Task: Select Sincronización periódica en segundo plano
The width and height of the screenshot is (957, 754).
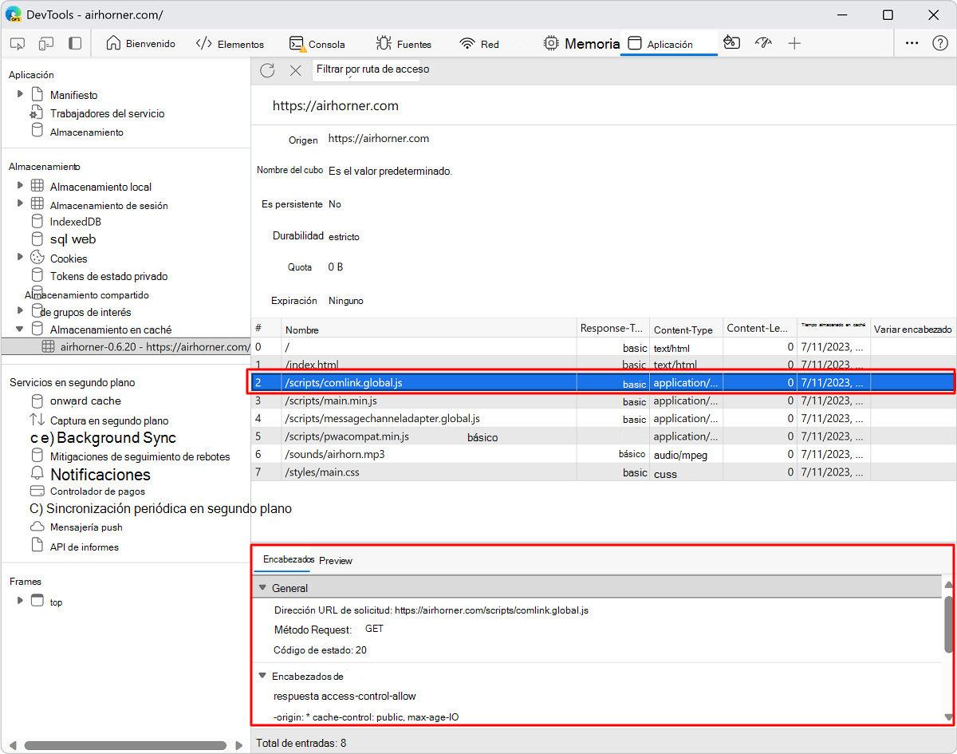Action: (169, 508)
